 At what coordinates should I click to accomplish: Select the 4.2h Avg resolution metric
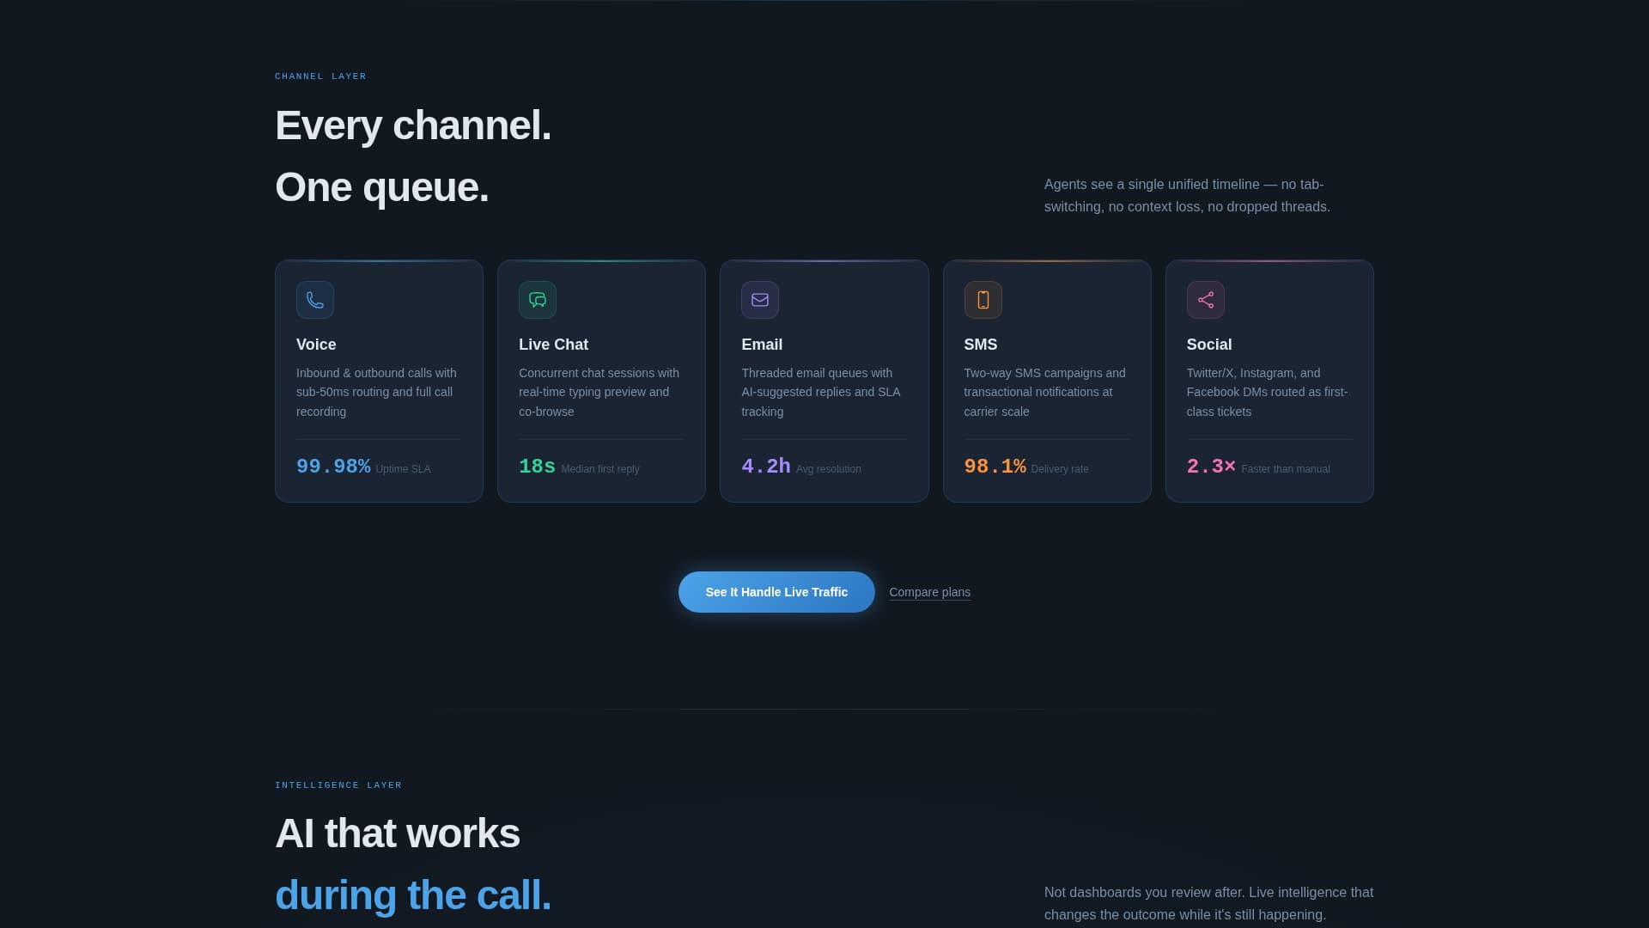801,467
